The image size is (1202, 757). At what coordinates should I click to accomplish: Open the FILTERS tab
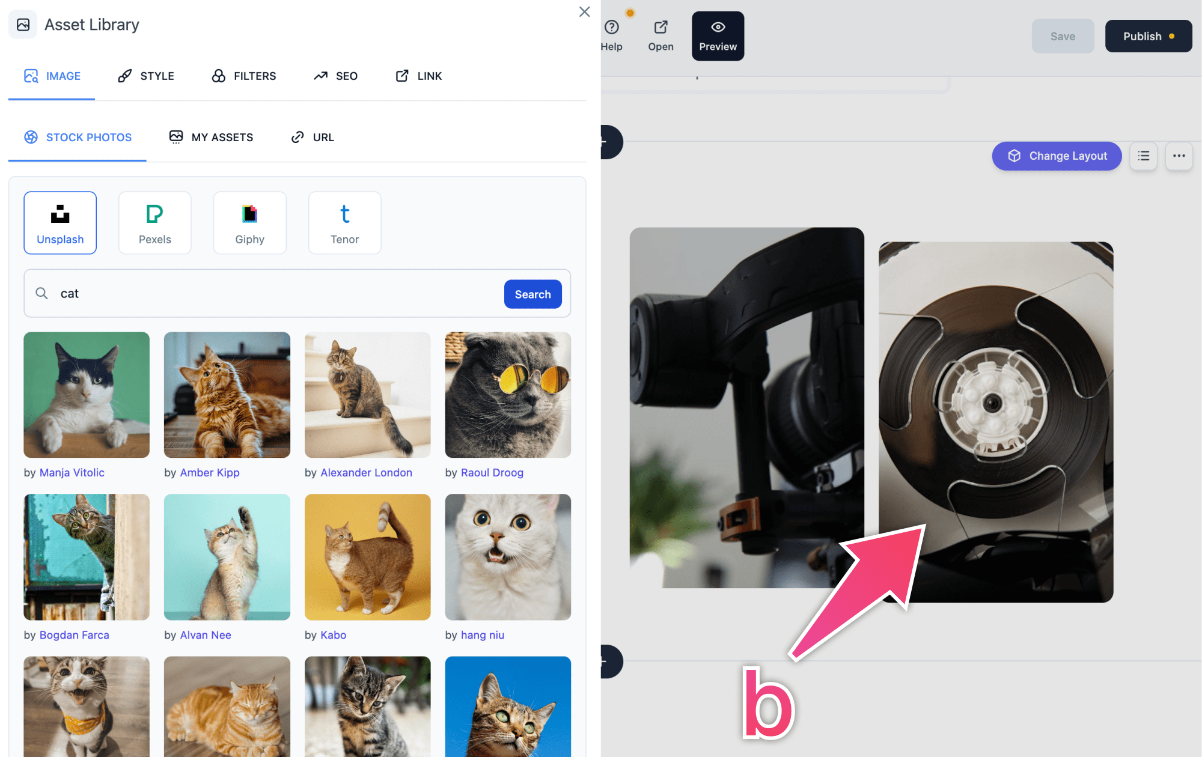tap(244, 76)
